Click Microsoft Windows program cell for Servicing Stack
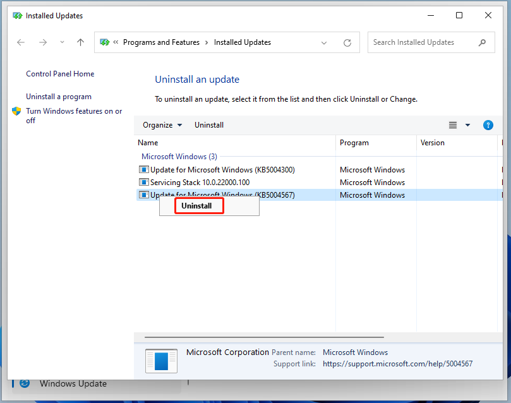The width and height of the screenshot is (511, 403). (x=372, y=183)
